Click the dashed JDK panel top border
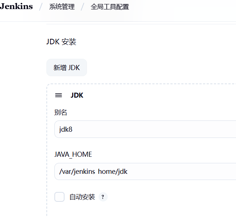This screenshot has width=236, height=217. tap(145, 84)
